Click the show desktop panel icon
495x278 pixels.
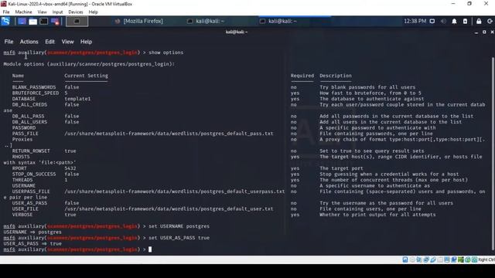(x=22, y=21)
